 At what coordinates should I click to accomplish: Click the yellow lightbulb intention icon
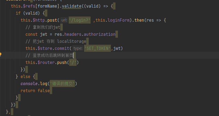pyautogui.click(x=1, y=54)
